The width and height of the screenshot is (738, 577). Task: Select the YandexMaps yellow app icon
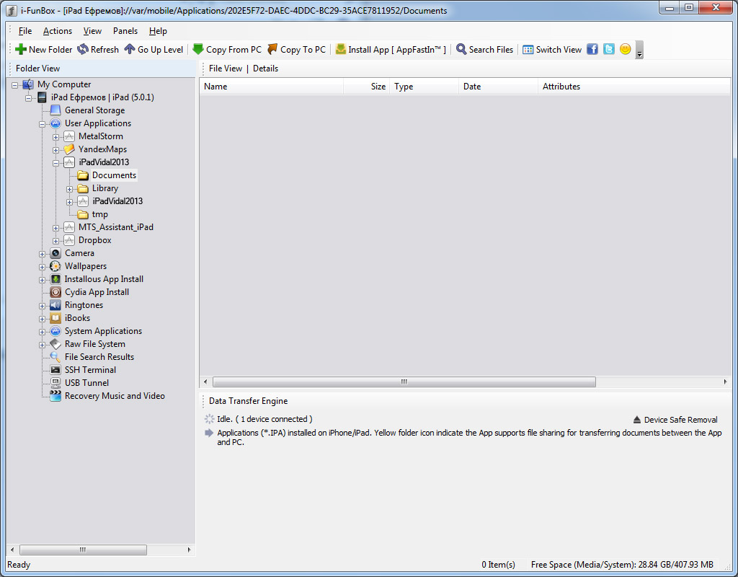tap(69, 149)
